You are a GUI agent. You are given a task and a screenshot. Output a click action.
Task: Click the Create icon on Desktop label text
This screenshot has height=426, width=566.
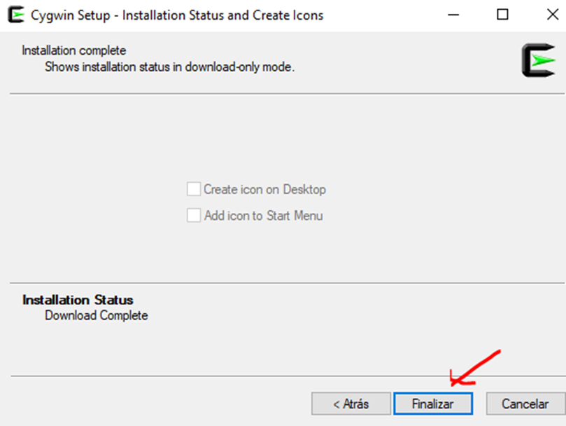264,189
